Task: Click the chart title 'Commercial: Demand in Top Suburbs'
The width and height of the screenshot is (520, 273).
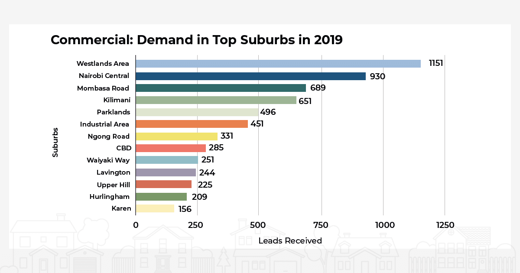Action: pos(197,39)
